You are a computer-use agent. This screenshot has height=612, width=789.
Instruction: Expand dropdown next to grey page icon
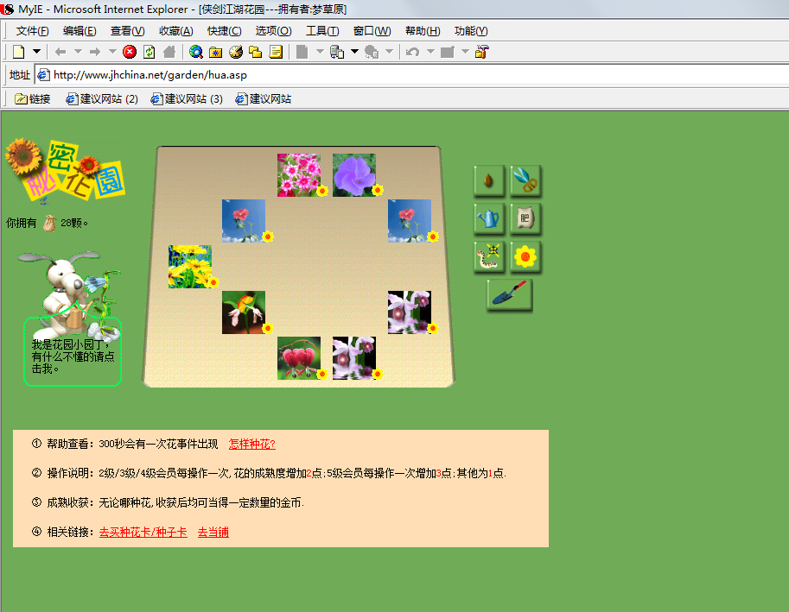click(x=320, y=51)
